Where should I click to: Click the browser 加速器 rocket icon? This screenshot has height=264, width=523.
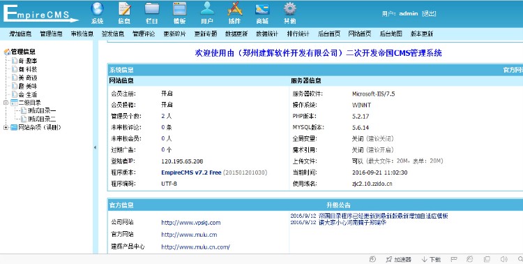(x=389, y=259)
